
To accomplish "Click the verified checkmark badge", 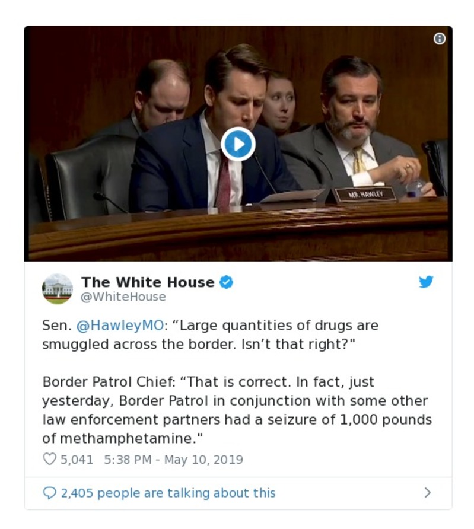I will 227,282.
